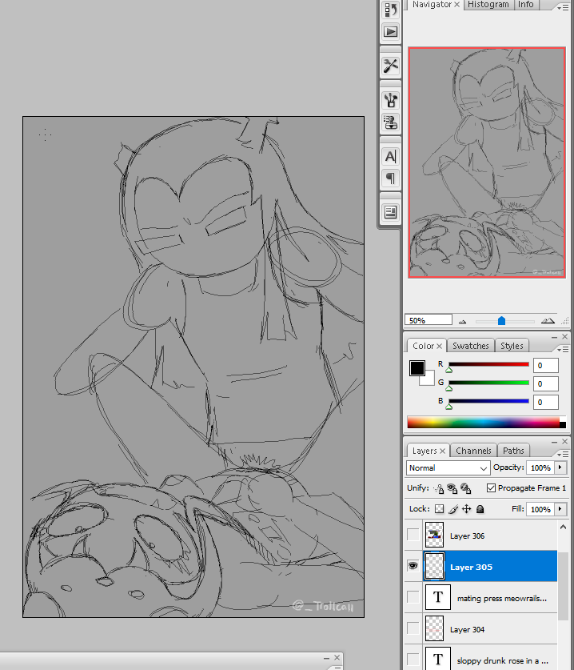
Task: Click the Layers scrollbar up arrow
Action: click(x=564, y=528)
